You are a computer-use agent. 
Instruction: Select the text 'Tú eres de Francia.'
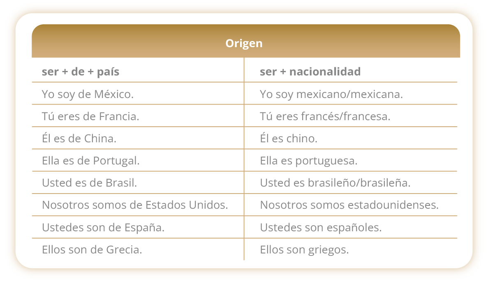point(90,116)
